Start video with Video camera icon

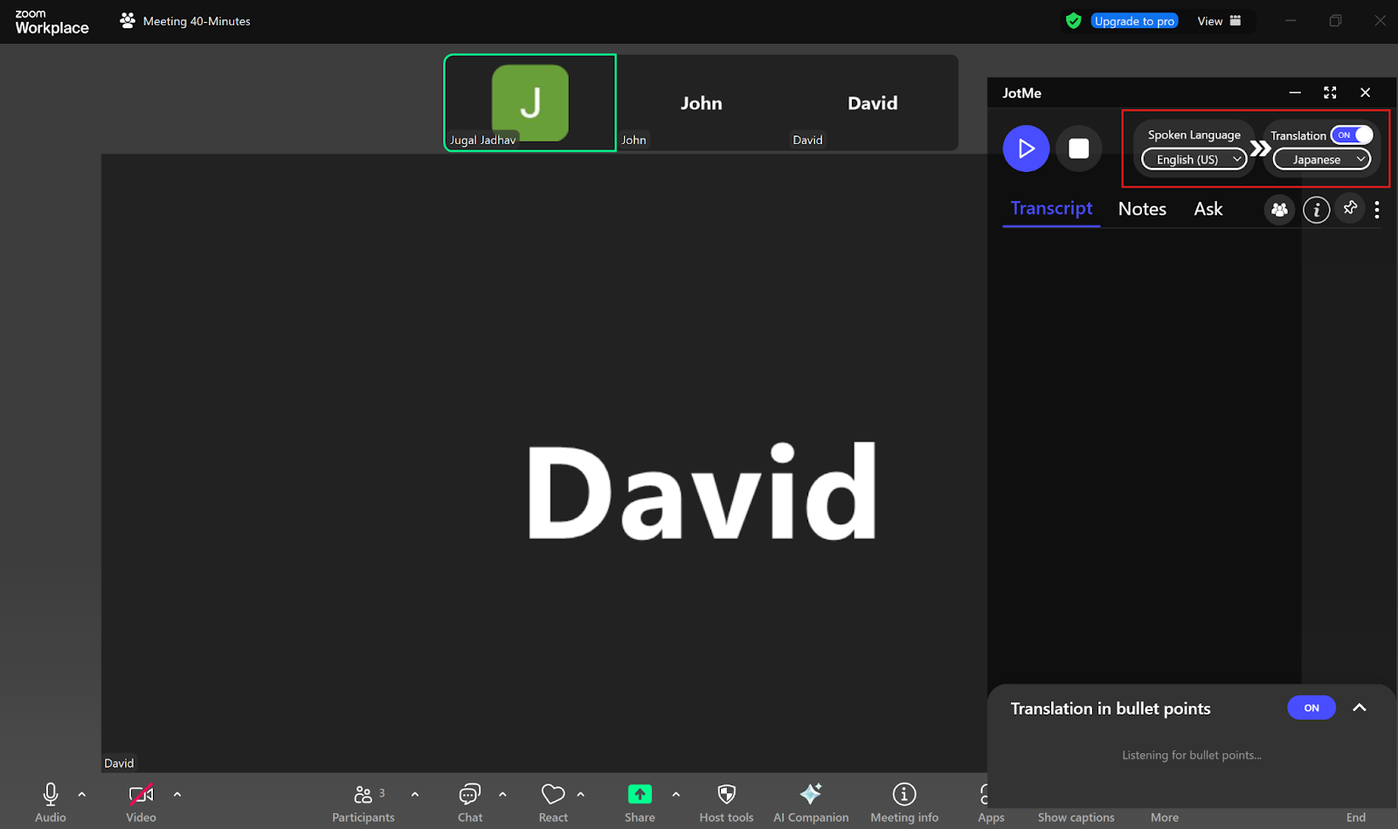pyautogui.click(x=141, y=794)
